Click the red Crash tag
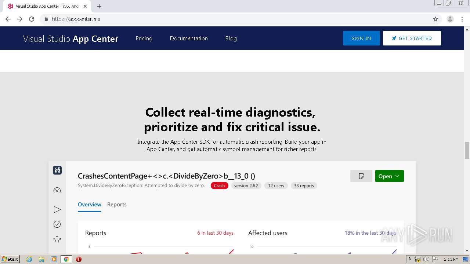 219,186
